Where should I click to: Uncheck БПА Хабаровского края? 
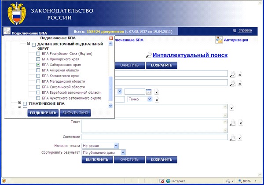[38, 65]
